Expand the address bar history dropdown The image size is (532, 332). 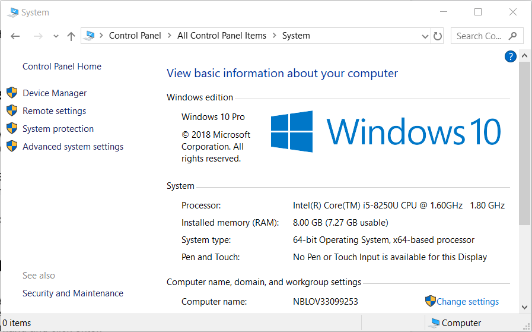click(425, 36)
